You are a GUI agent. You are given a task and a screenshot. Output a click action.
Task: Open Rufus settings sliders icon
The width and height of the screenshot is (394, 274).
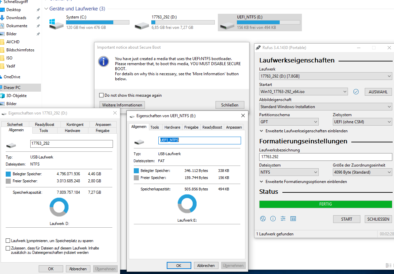(283, 218)
